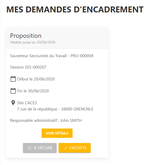Decline the proposal with Je Décline
Viewport: 148px width, 165px height.
(40, 148)
